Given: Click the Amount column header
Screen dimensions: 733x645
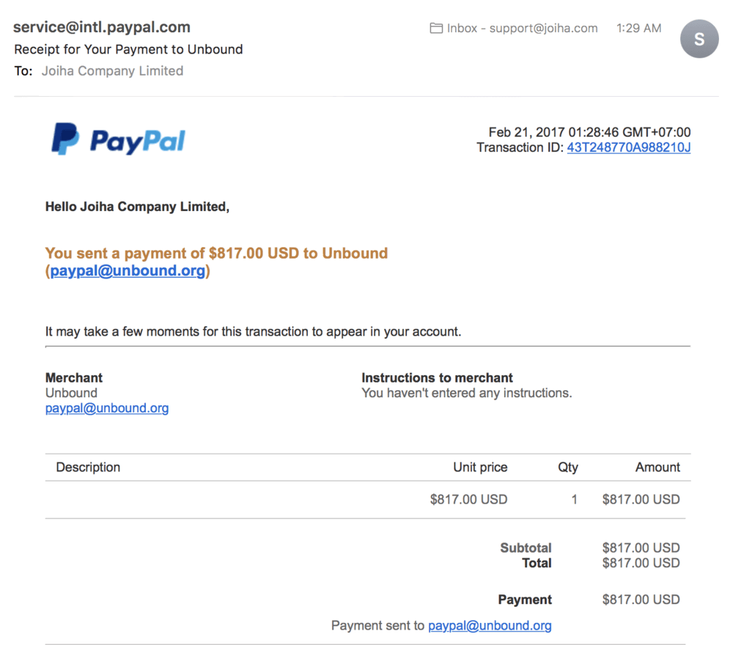Looking at the screenshot, I should coord(658,467).
